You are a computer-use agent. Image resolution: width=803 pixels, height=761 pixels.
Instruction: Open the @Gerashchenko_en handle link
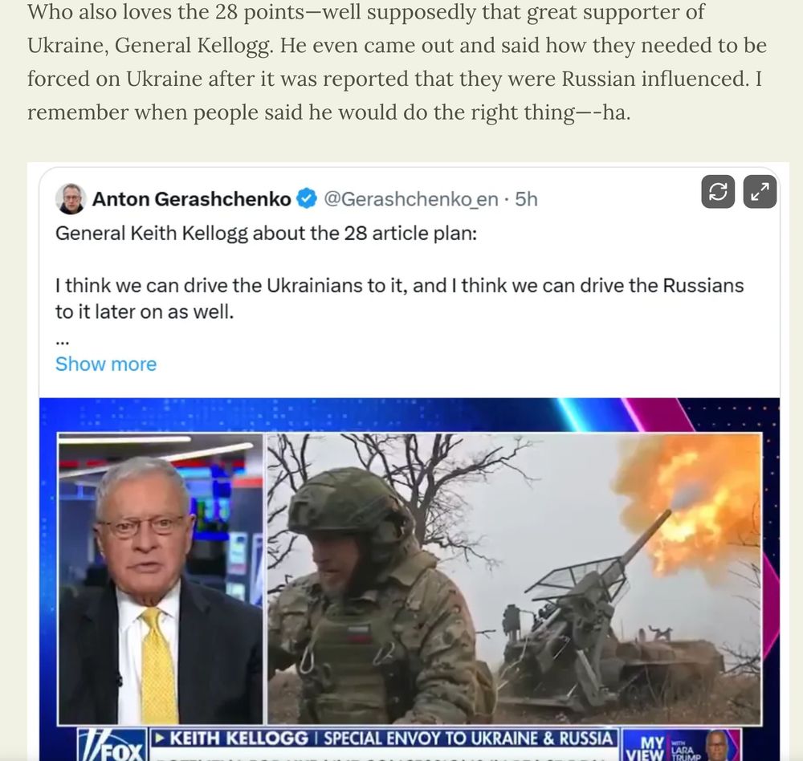click(x=410, y=199)
